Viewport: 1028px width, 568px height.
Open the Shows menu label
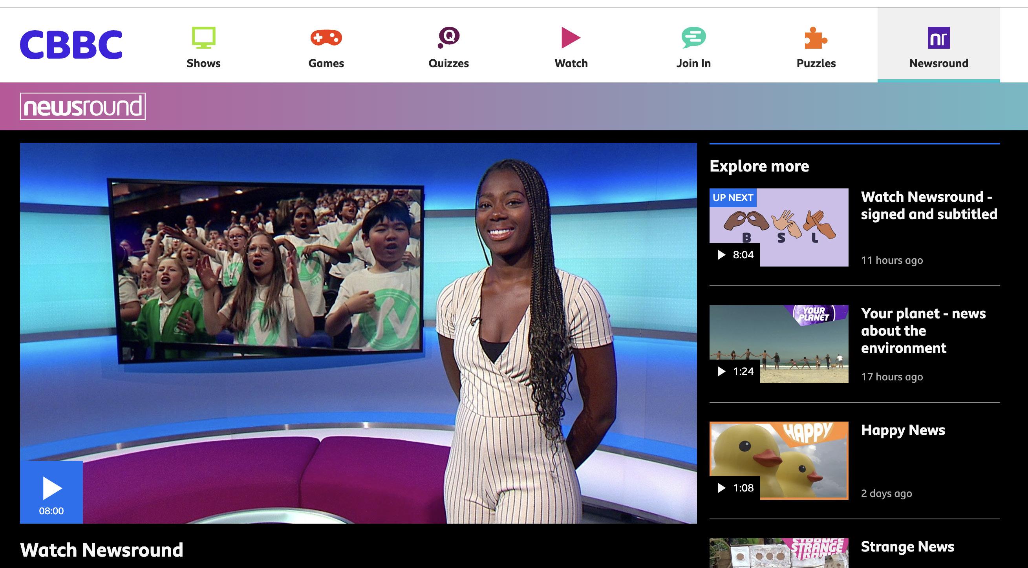pos(203,64)
